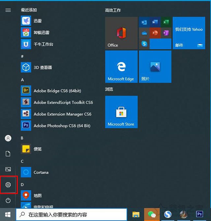This screenshot has height=221, width=211.
Task: Click the Power button icon
Action: (8, 200)
